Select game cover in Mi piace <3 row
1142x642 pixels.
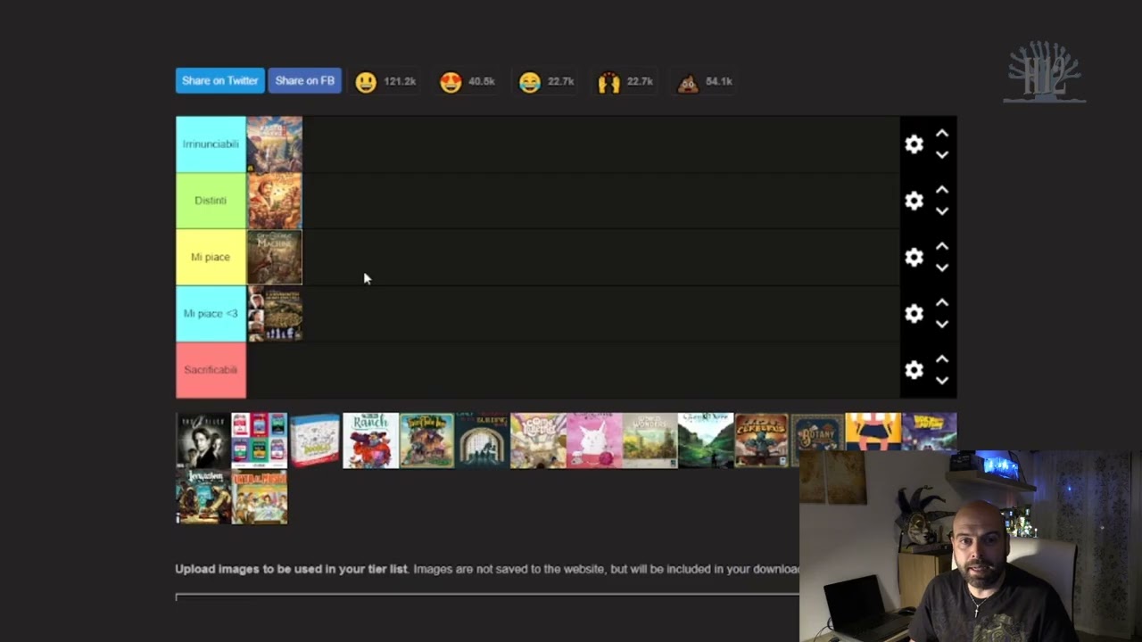[x=275, y=314]
